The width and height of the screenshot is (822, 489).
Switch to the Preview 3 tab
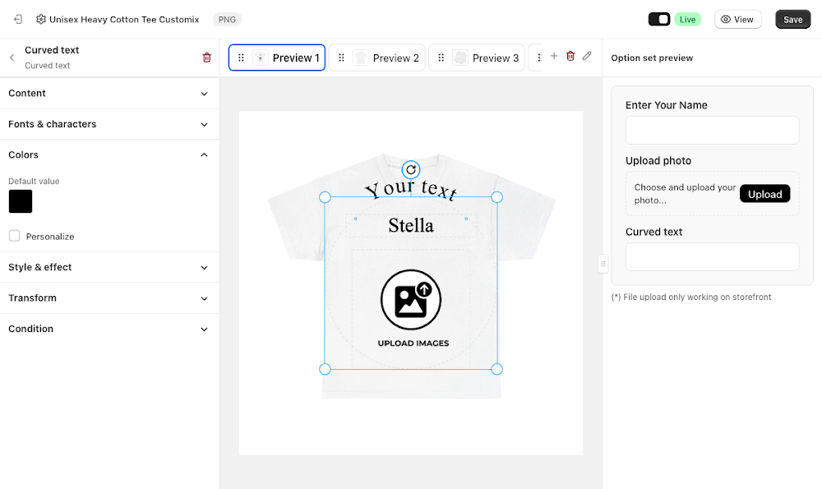tap(477, 58)
